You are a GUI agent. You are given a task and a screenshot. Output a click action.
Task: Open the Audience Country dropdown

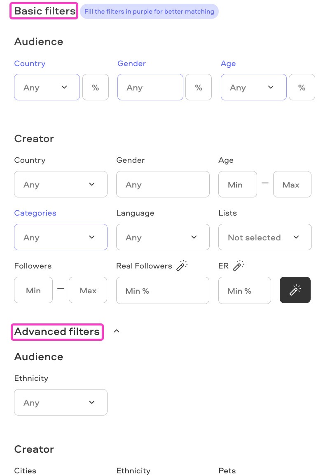coord(47,87)
